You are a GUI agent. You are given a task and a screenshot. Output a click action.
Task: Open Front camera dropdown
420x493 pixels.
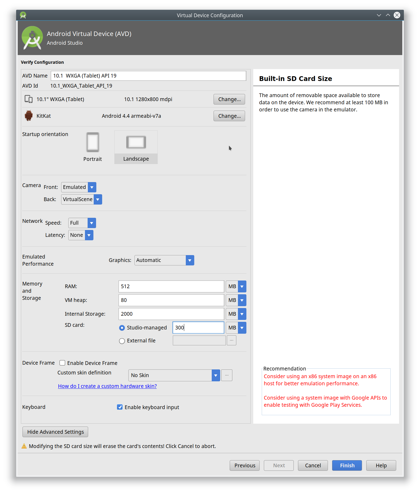79,187
